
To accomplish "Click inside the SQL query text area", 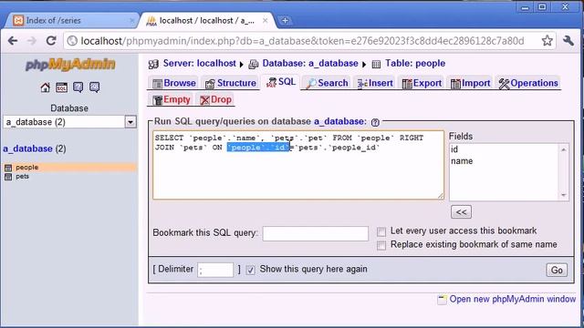I will tap(298, 165).
